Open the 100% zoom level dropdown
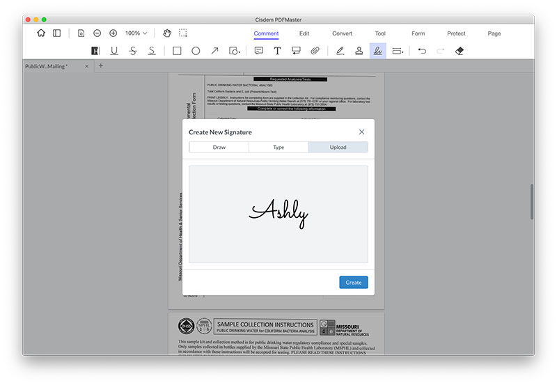557x385 pixels. pos(136,33)
